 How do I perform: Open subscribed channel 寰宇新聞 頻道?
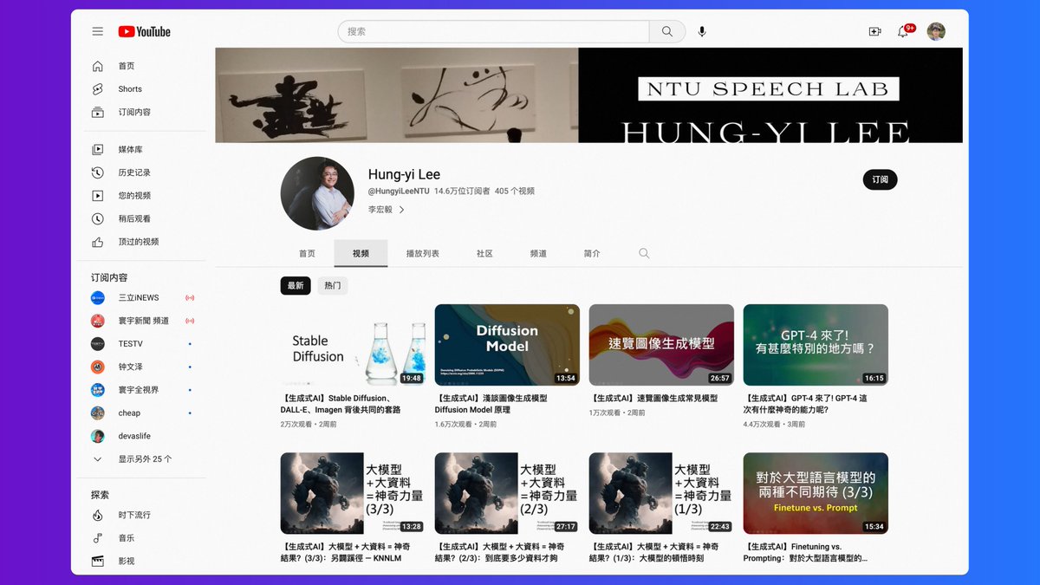pos(143,321)
